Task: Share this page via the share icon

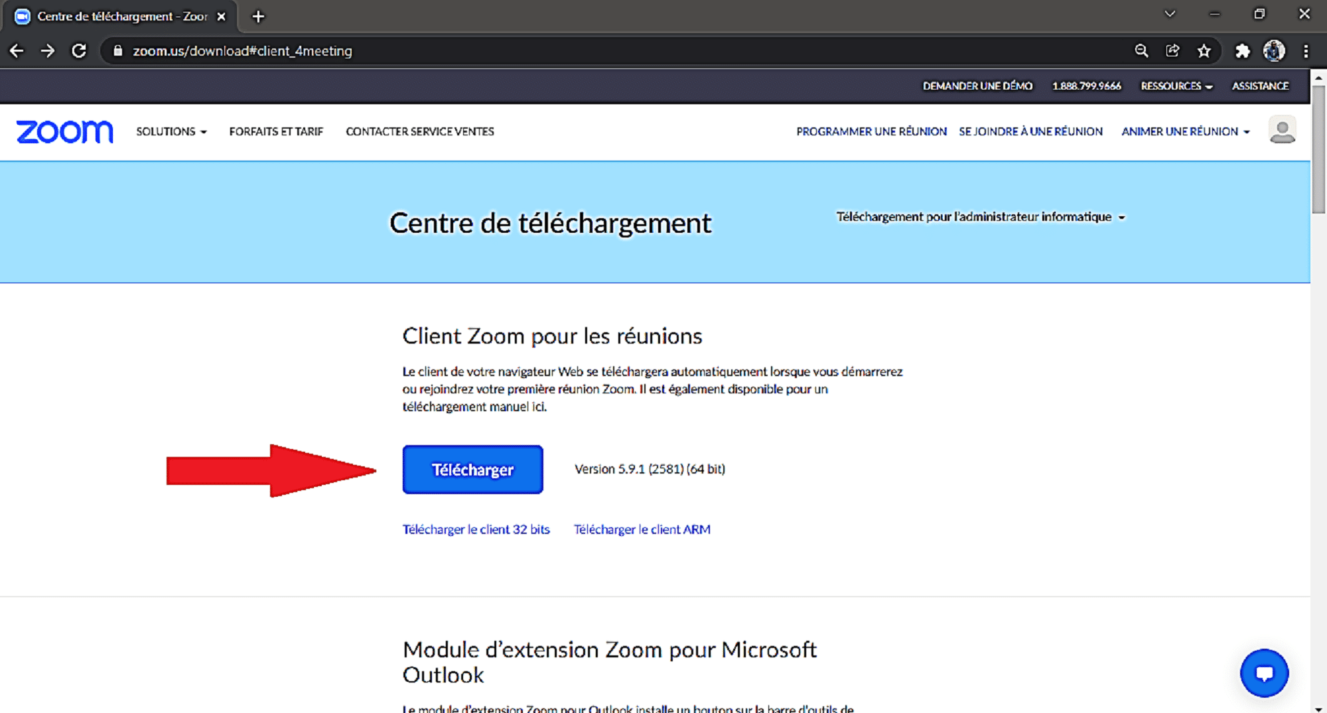Action: point(1172,51)
